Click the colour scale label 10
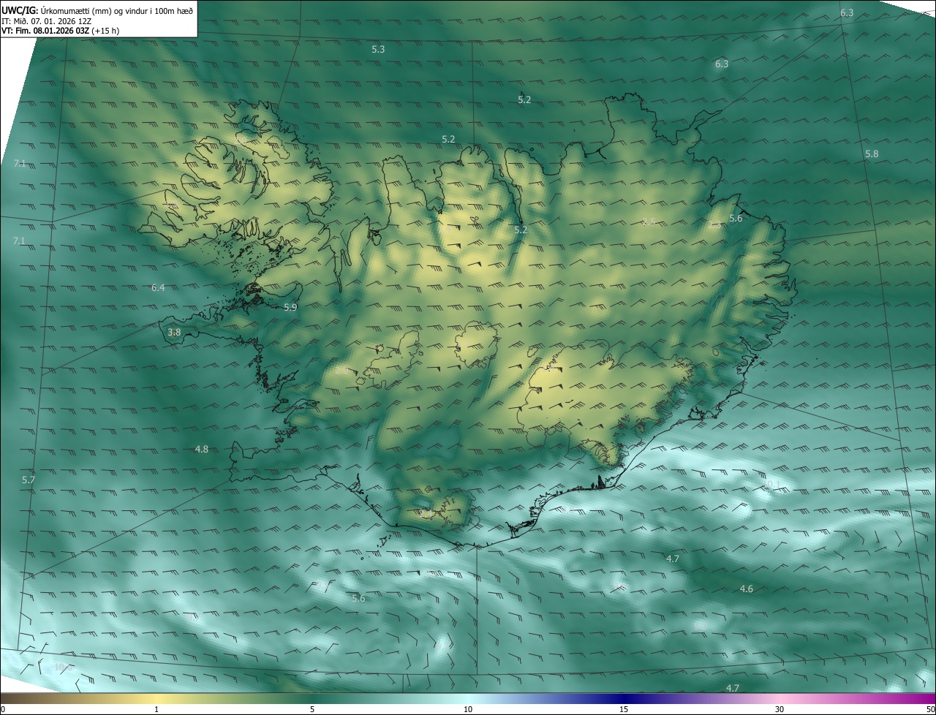This screenshot has height=715, width=936. pyautogui.click(x=468, y=709)
